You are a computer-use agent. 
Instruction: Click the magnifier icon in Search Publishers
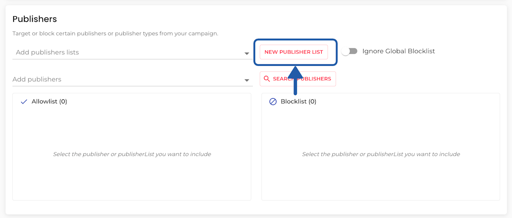[x=267, y=79]
